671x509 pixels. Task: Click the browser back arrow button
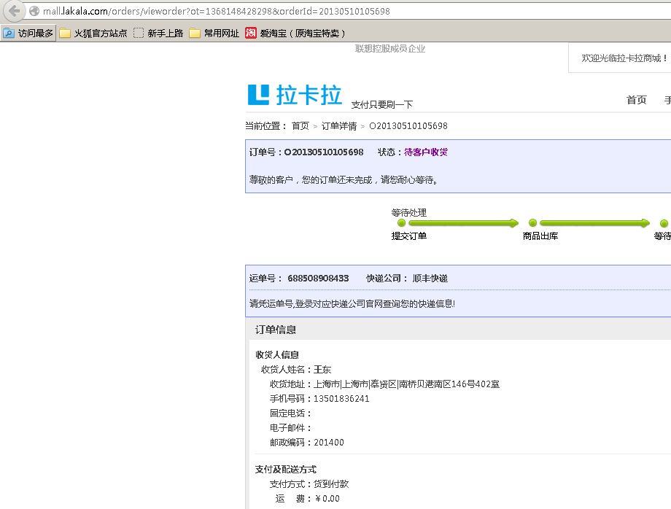(14, 11)
